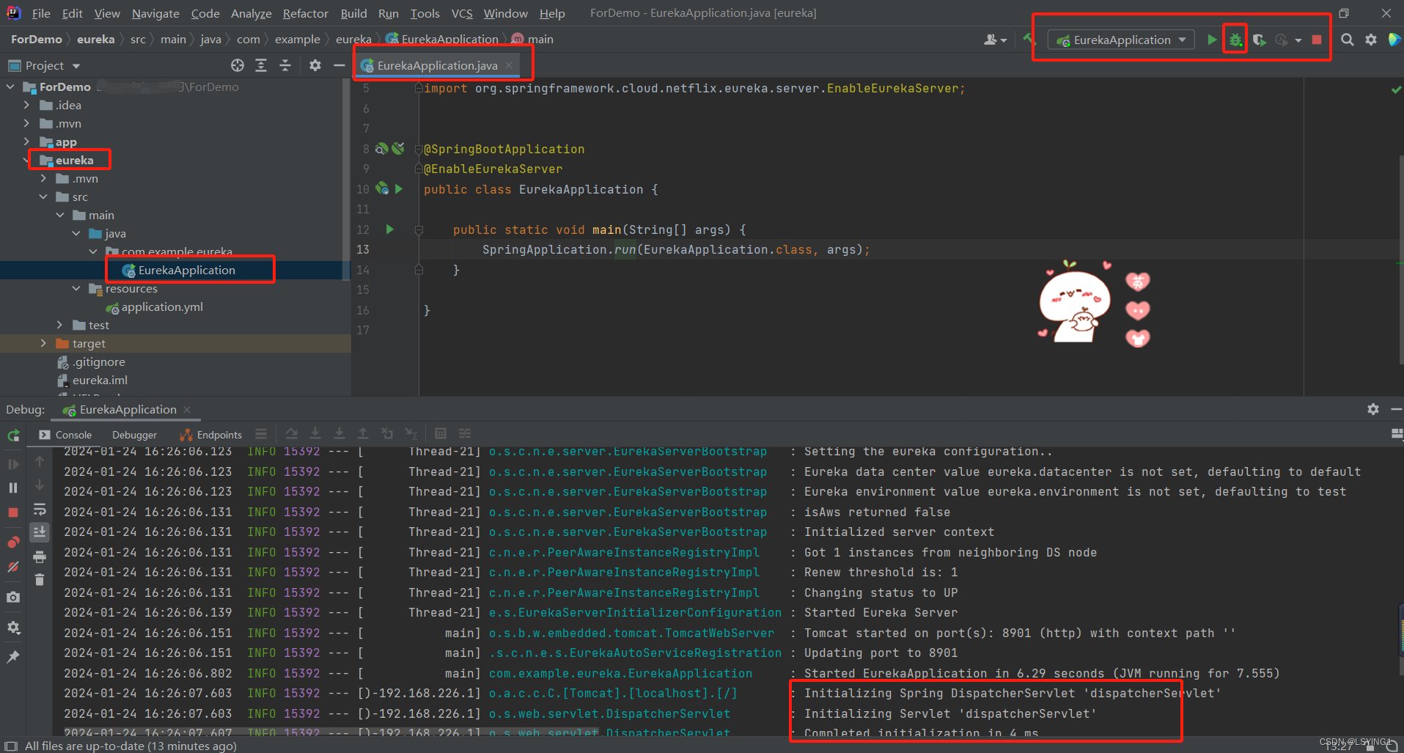
Task: Switch to the Endpoints tab
Action: click(x=211, y=435)
